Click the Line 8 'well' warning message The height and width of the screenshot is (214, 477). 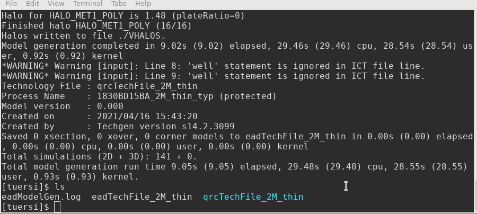tap(213, 66)
